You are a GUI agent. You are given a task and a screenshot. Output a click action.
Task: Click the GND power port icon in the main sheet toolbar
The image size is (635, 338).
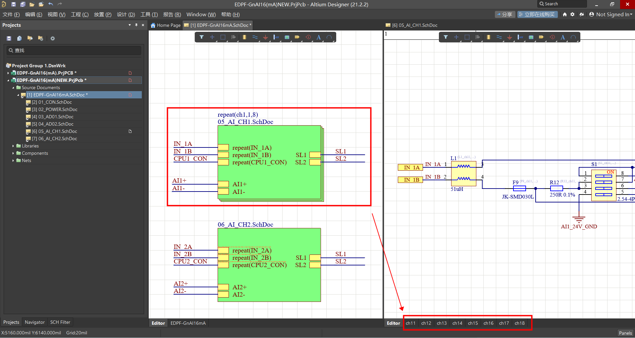tap(265, 37)
